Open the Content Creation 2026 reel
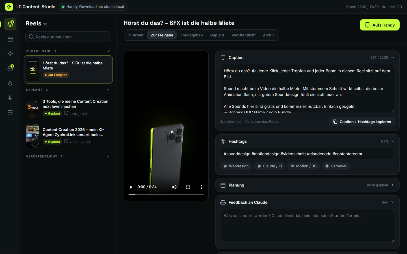 tap(68, 136)
